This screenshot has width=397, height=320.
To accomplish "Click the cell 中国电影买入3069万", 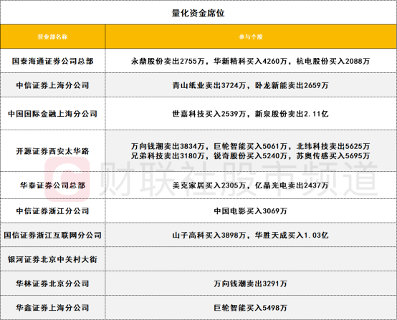I will [x=251, y=210].
